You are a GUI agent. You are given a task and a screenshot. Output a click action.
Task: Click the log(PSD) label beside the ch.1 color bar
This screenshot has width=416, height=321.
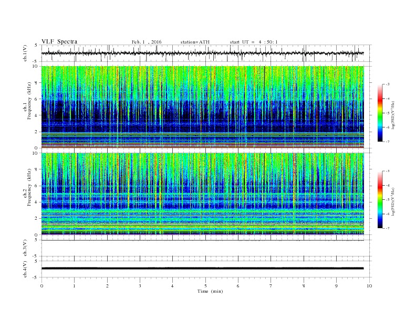click(393, 115)
